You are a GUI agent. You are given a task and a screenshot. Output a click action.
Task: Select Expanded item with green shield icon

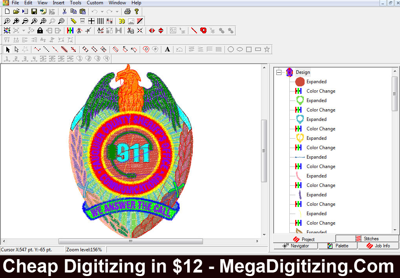[x=316, y=101]
